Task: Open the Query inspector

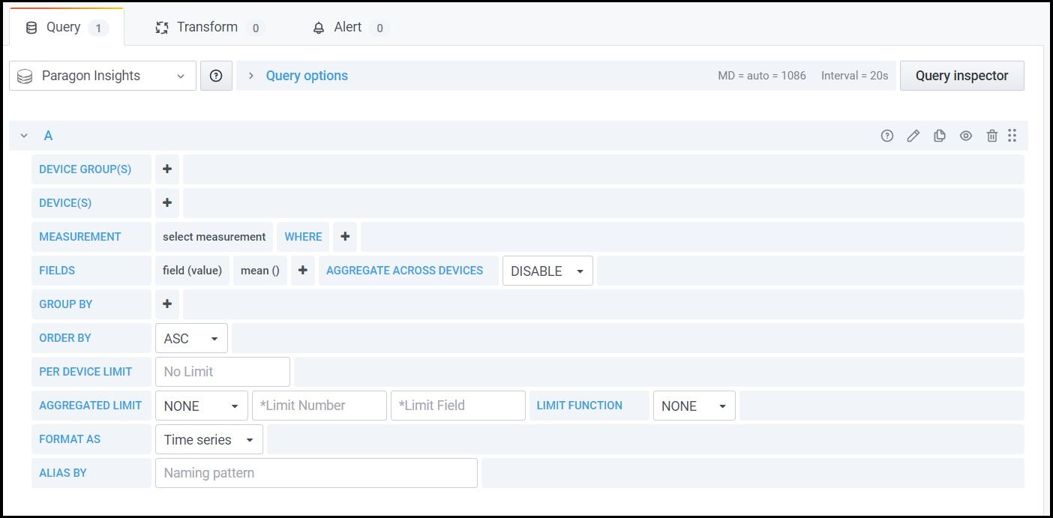Action: 962,76
